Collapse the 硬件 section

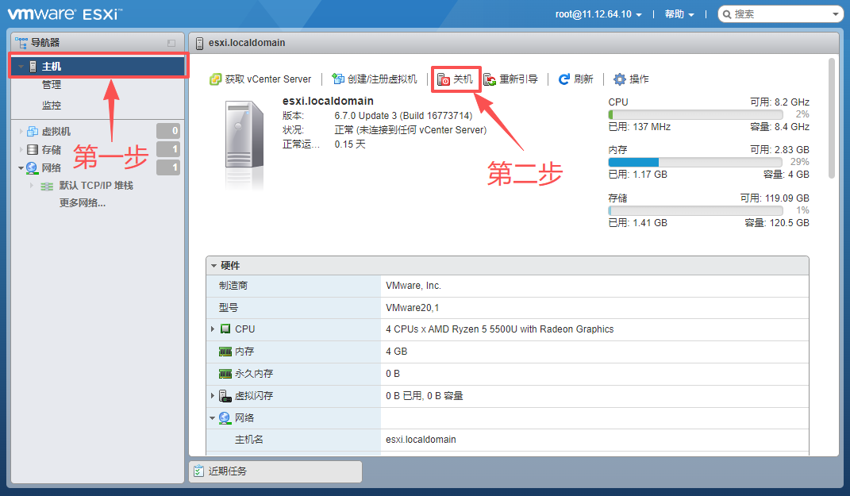213,266
